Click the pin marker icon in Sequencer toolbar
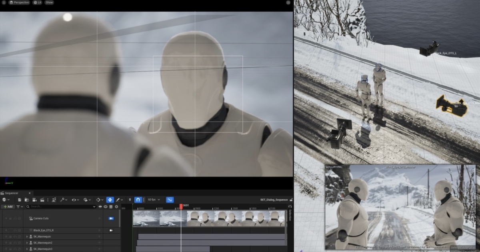 tap(130, 200)
